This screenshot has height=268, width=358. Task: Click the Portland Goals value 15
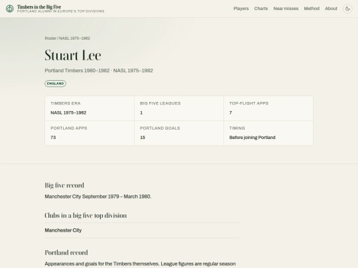point(143,138)
